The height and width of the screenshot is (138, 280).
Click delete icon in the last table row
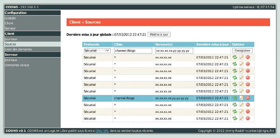pos(248,118)
